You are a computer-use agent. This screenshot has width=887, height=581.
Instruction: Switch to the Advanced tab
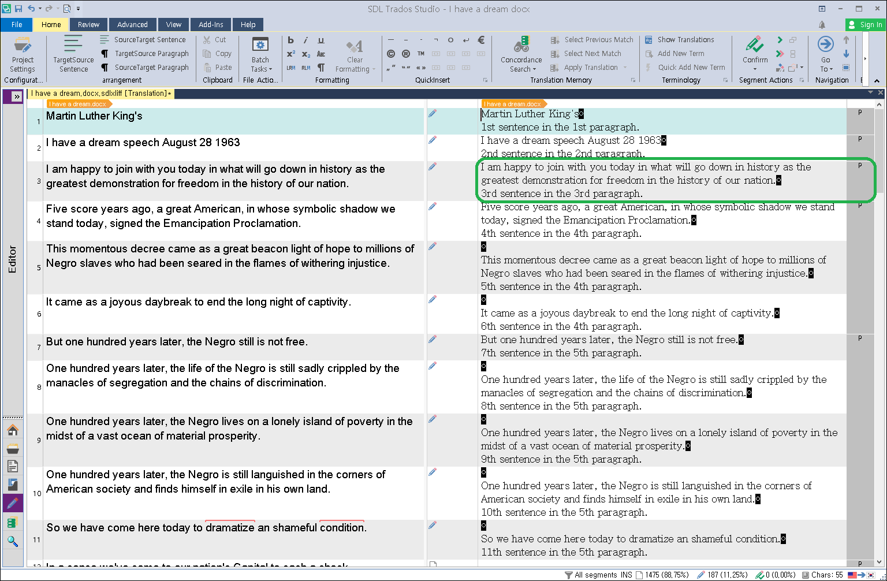tap(132, 24)
